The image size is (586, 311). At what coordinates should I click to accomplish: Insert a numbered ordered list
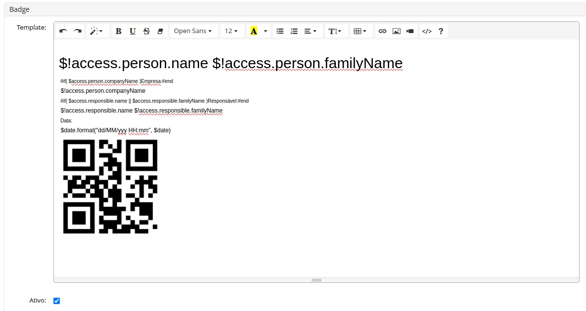(294, 31)
